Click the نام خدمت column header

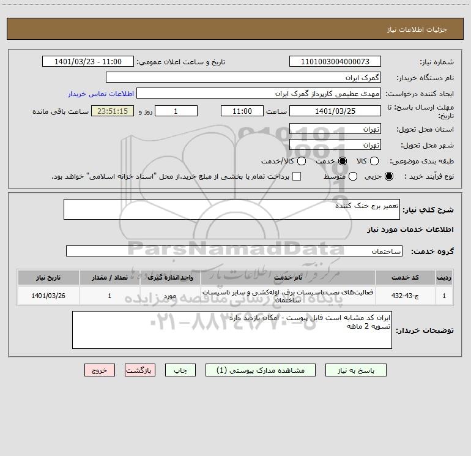tap(287, 277)
